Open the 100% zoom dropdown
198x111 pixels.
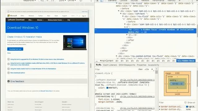62,1
